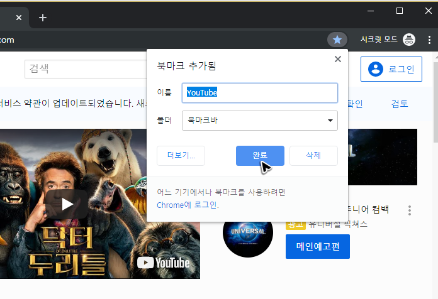Viewport: 438px width, 299px height.
Task: Close the current browser tab
Action: tap(19, 18)
